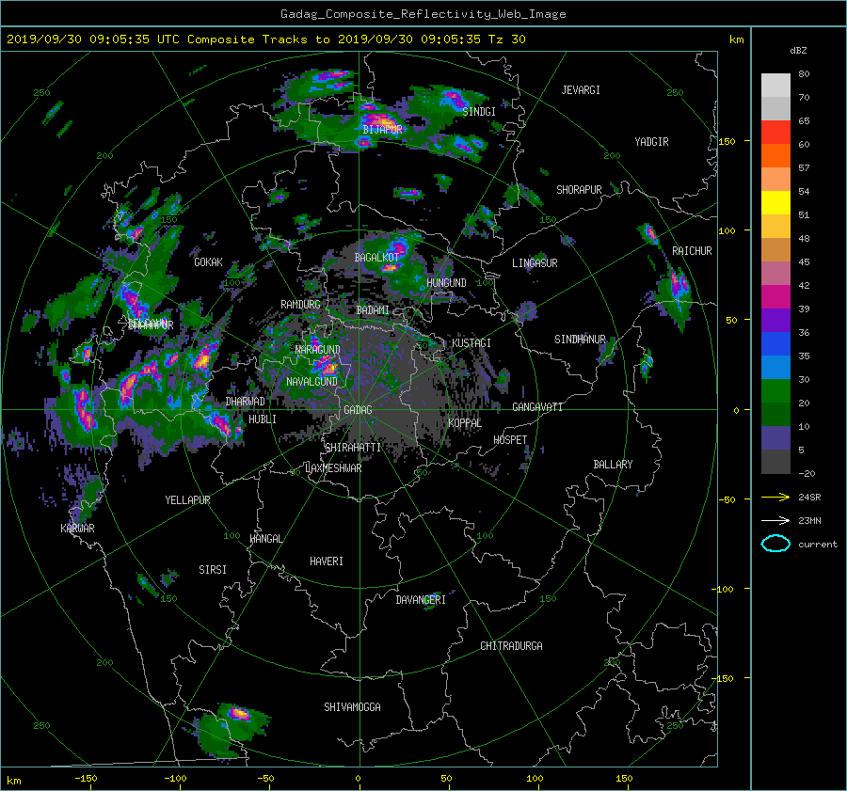Click the LAXMESHWAR city label

point(333,468)
